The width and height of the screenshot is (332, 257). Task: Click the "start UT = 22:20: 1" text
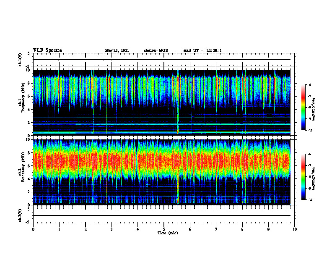[202, 50]
